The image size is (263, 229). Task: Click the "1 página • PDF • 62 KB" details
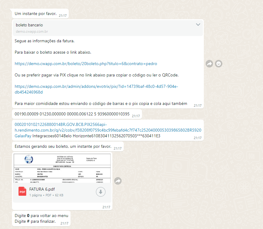click(46, 195)
